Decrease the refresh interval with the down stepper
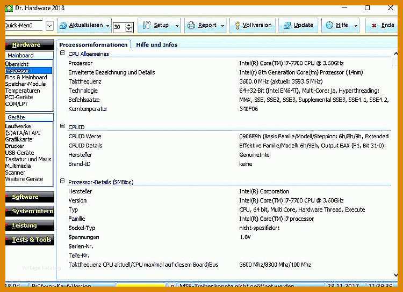Screen dimensions: 403x292 point(129,29)
